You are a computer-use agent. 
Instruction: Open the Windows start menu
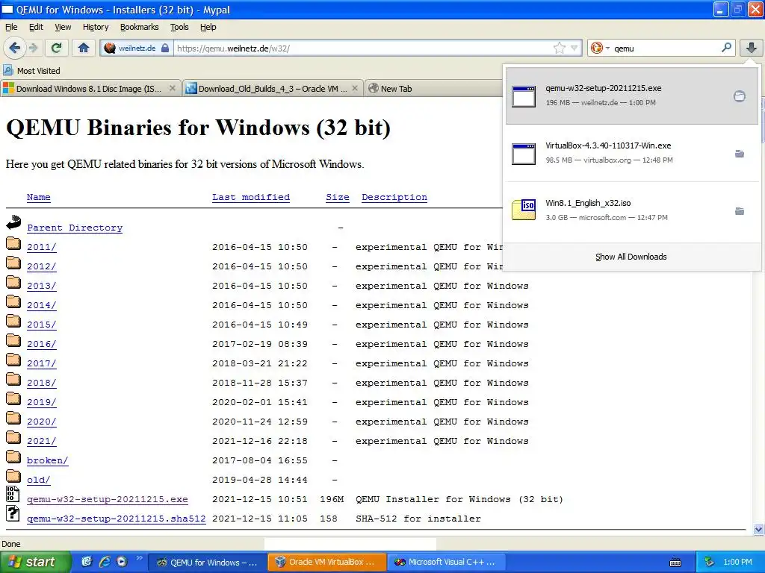[x=35, y=562]
